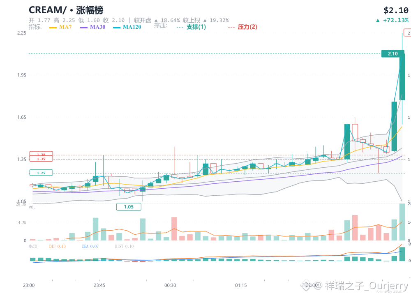Click the 1.38 resistance level label
411x296 pixels.
pyautogui.click(x=41, y=154)
